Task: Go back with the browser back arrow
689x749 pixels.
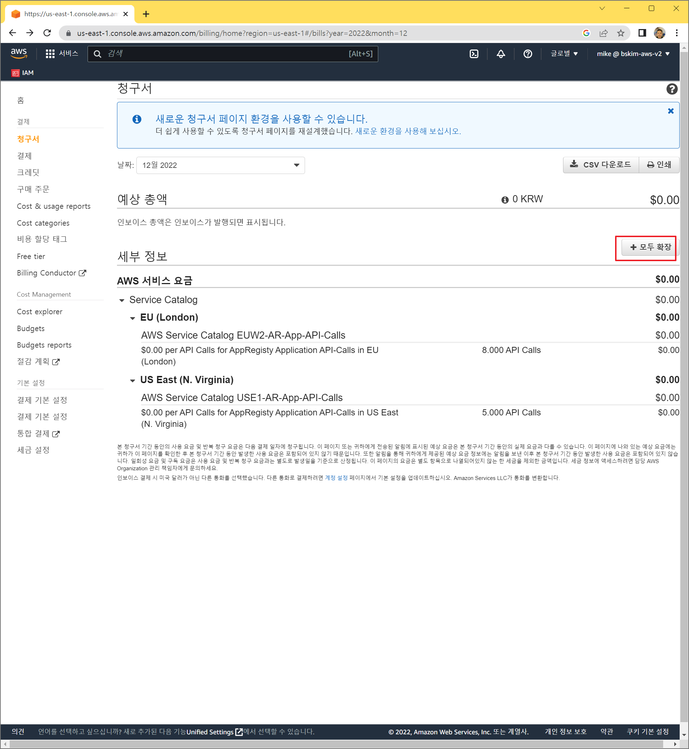Action: tap(13, 33)
